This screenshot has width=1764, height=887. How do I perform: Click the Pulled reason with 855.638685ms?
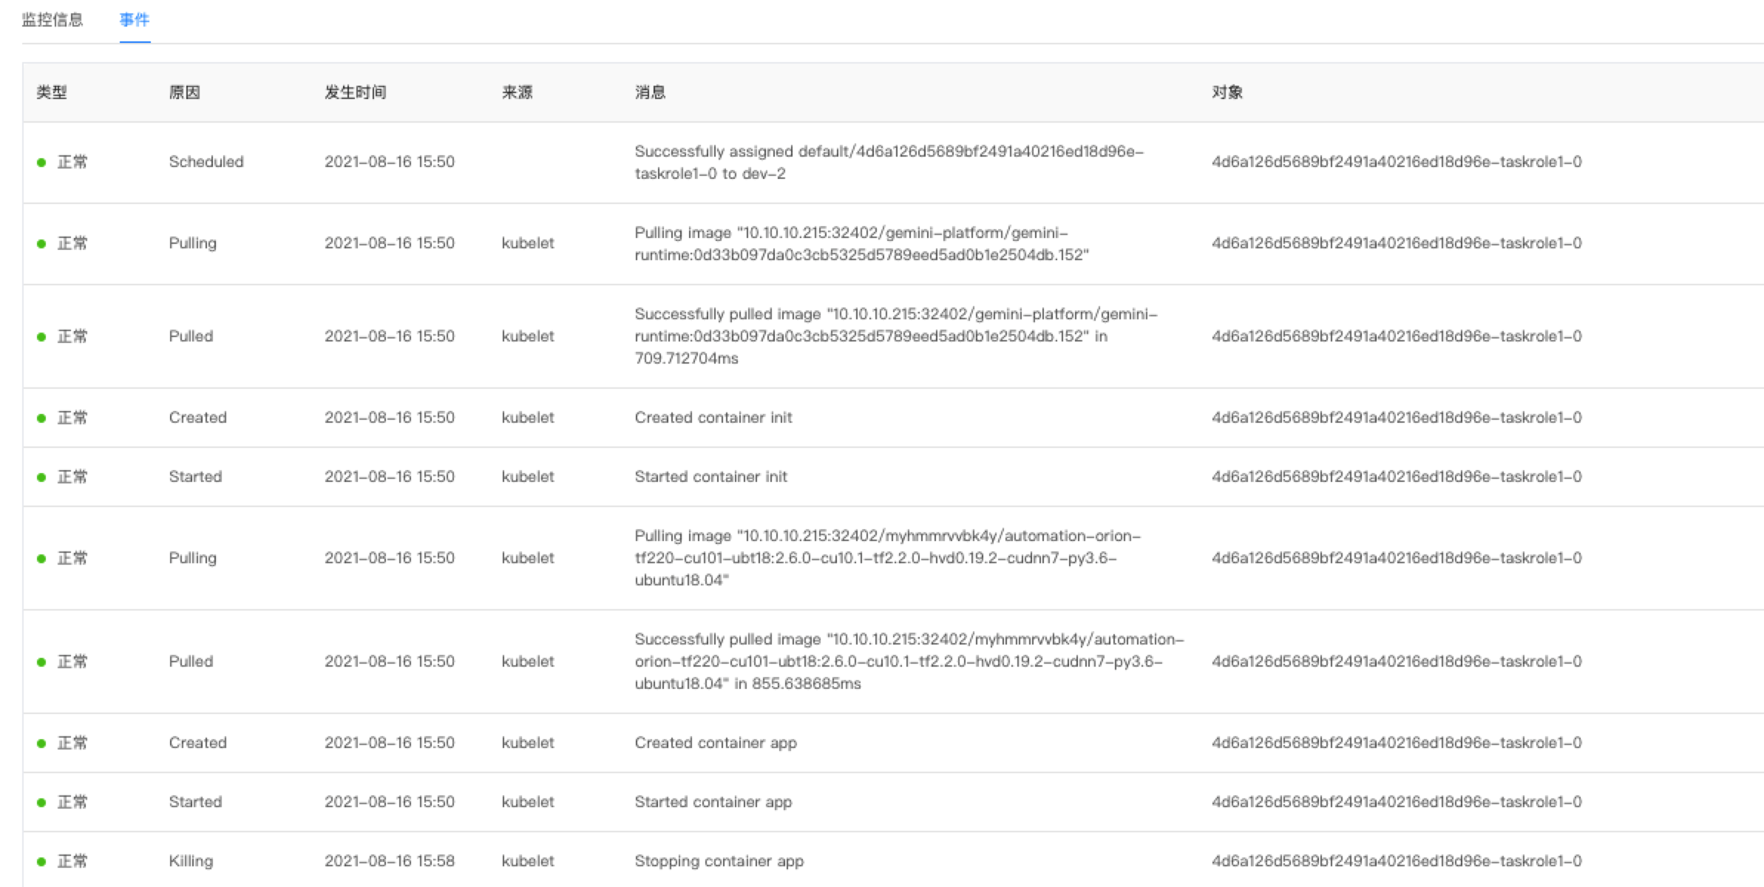point(191,662)
